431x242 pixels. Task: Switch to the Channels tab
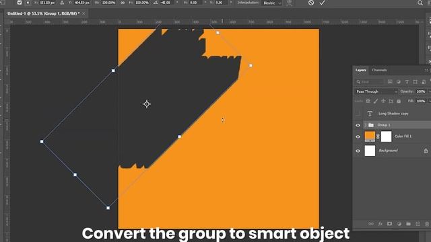click(379, 70)
